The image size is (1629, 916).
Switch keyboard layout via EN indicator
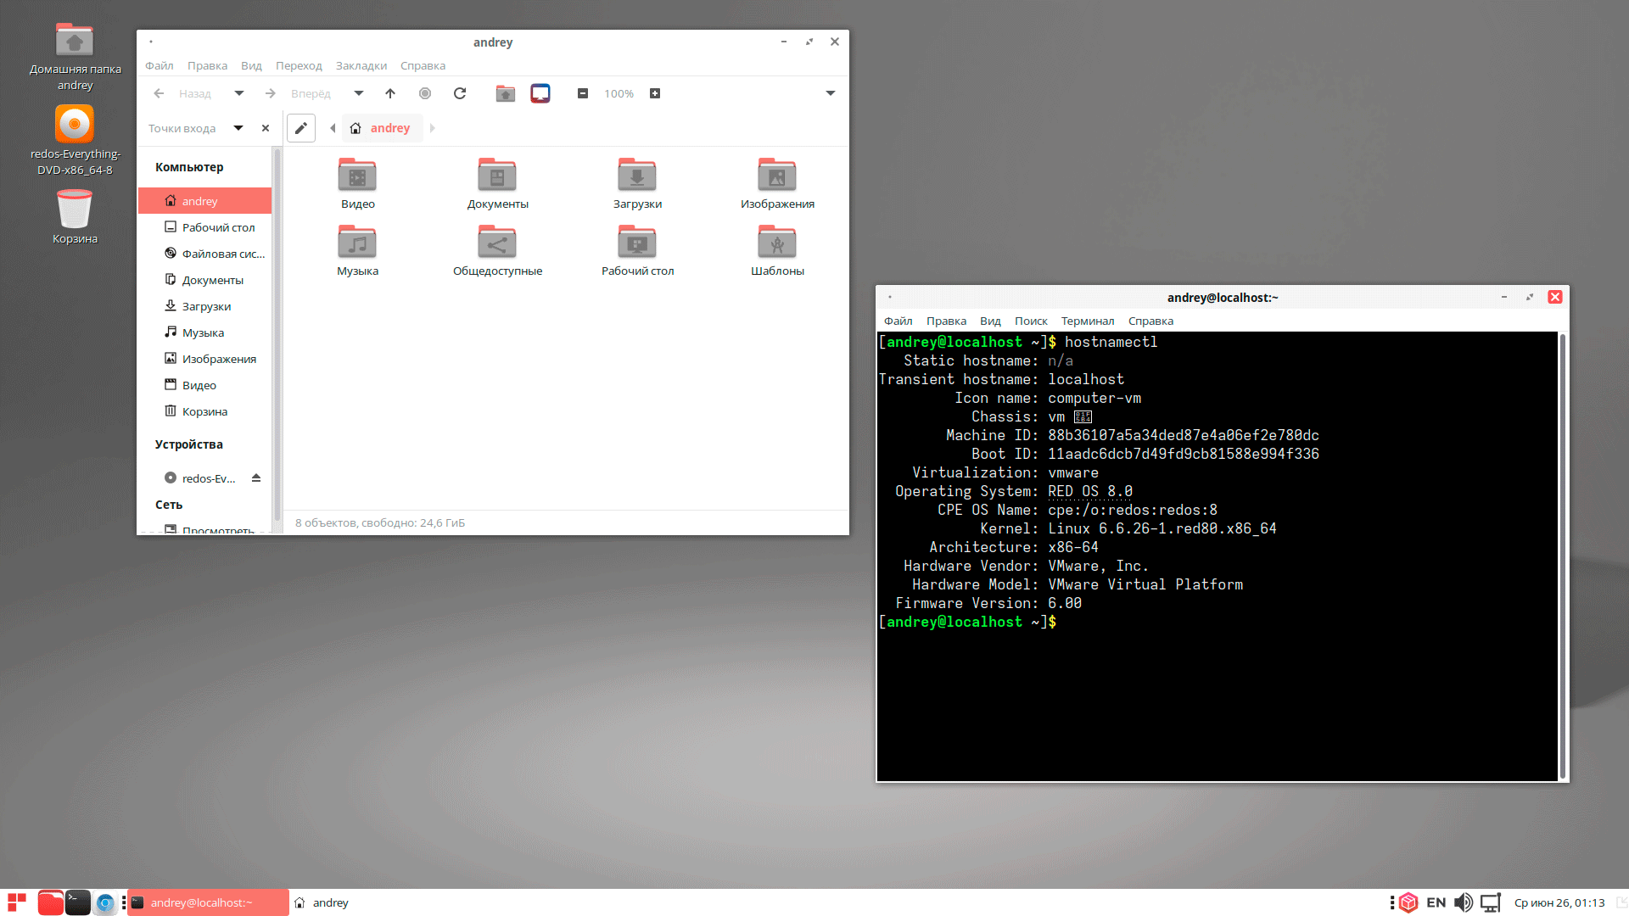[x=1436, y=902]
